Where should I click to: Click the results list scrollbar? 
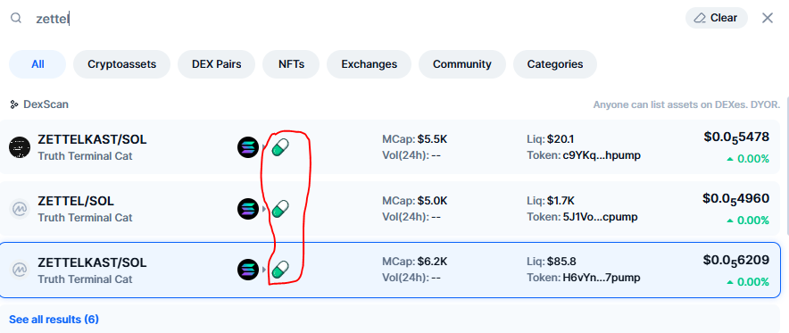click(x=786, y=166)
